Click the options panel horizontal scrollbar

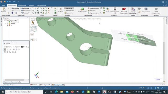[14, 80]
